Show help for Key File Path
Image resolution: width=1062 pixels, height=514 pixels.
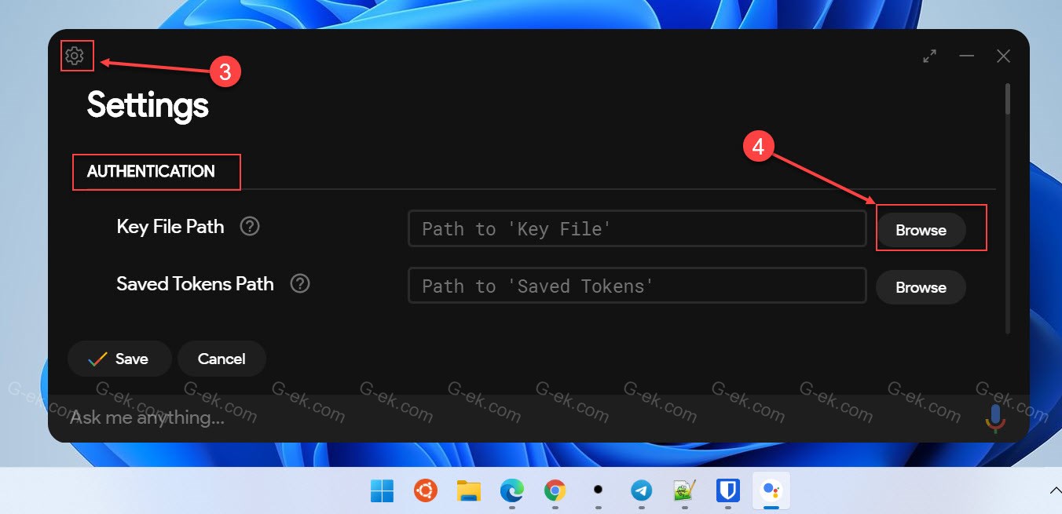tap(250, 227)
